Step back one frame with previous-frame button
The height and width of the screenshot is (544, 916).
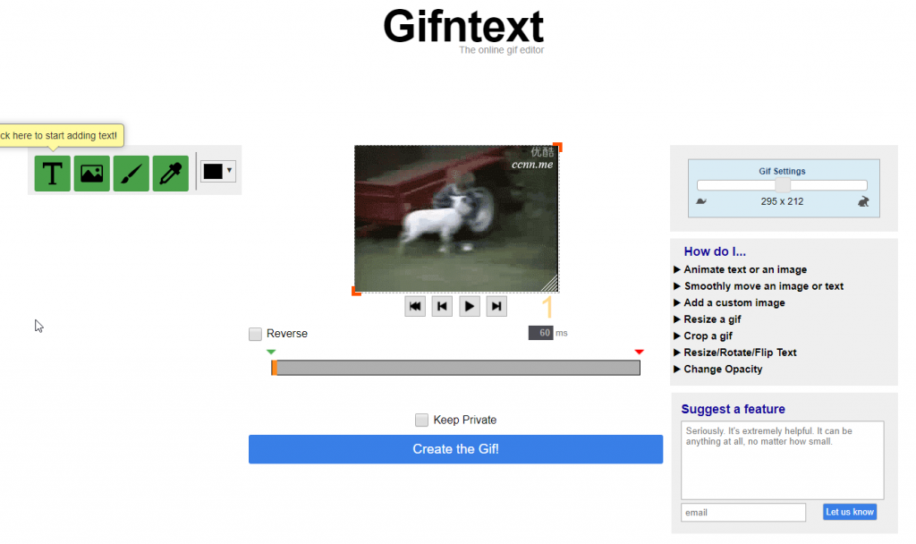click(442, 306)
